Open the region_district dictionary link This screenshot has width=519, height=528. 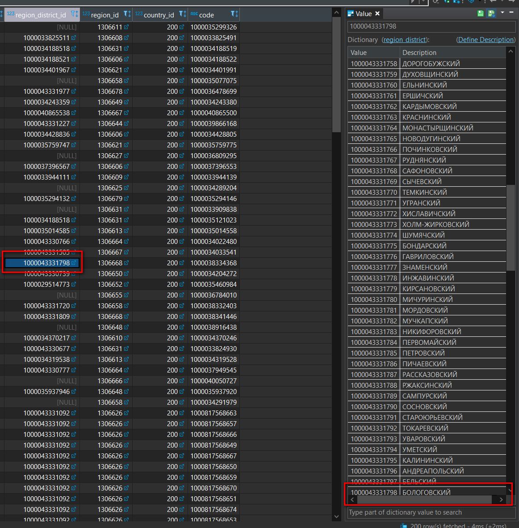click(405, 40)
